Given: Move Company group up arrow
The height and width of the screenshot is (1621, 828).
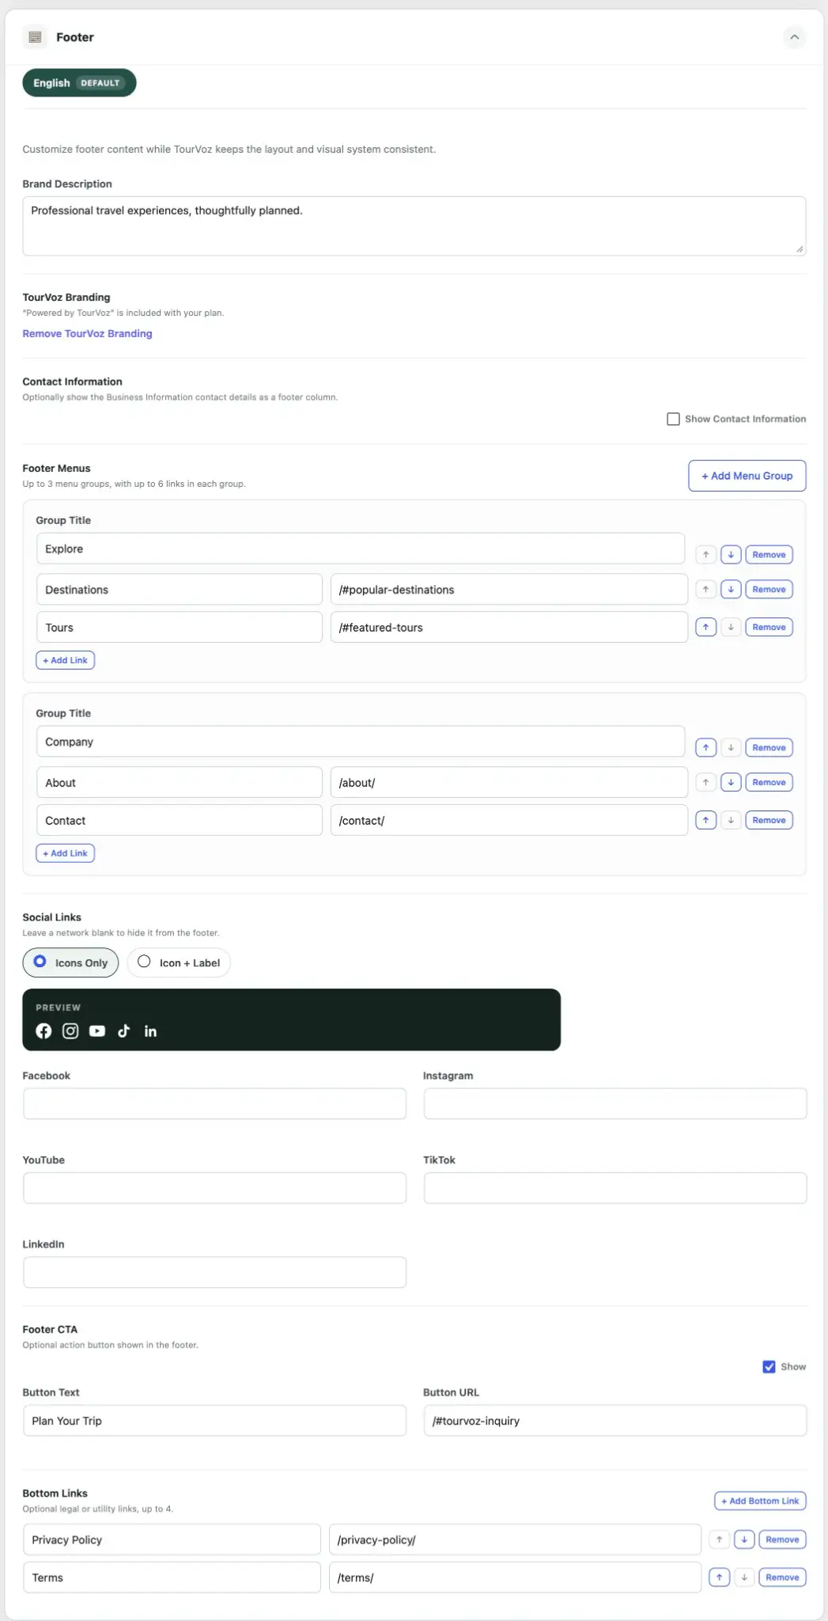Looking at the screenshot, I should click(x=705, y=748).
